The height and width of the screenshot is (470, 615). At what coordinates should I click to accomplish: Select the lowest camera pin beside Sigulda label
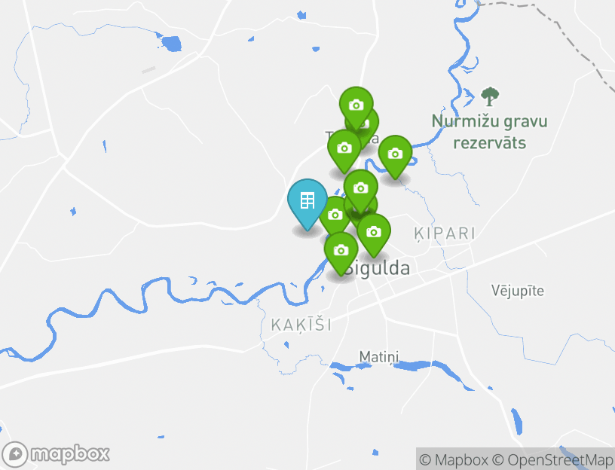(x=341, y=252)
